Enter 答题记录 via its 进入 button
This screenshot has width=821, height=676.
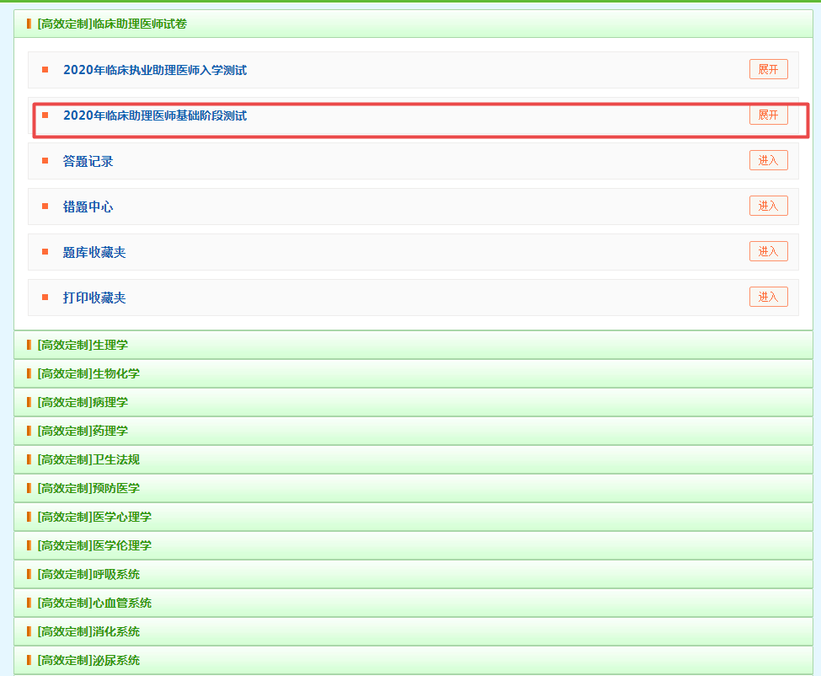[768, 160]
